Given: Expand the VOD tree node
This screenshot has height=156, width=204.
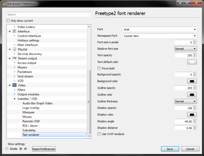Looking at the screenshot, I should click(15, 81).
